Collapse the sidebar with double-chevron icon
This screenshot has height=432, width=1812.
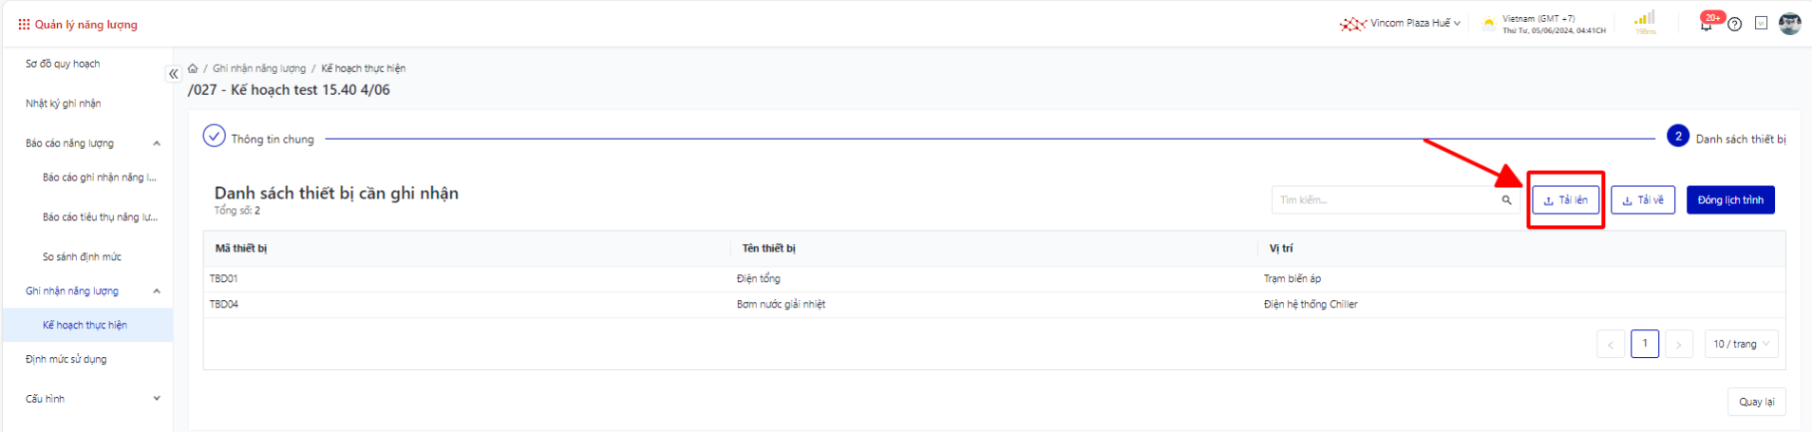(x=174, y=74)
